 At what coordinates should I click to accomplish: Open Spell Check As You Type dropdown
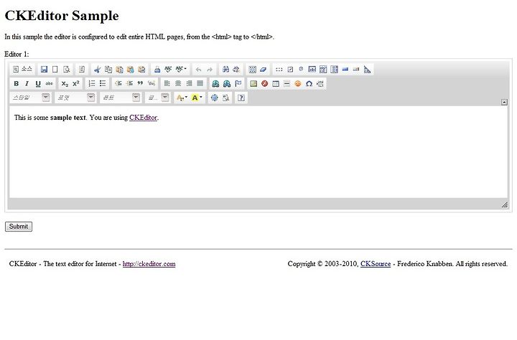(181, 69)
